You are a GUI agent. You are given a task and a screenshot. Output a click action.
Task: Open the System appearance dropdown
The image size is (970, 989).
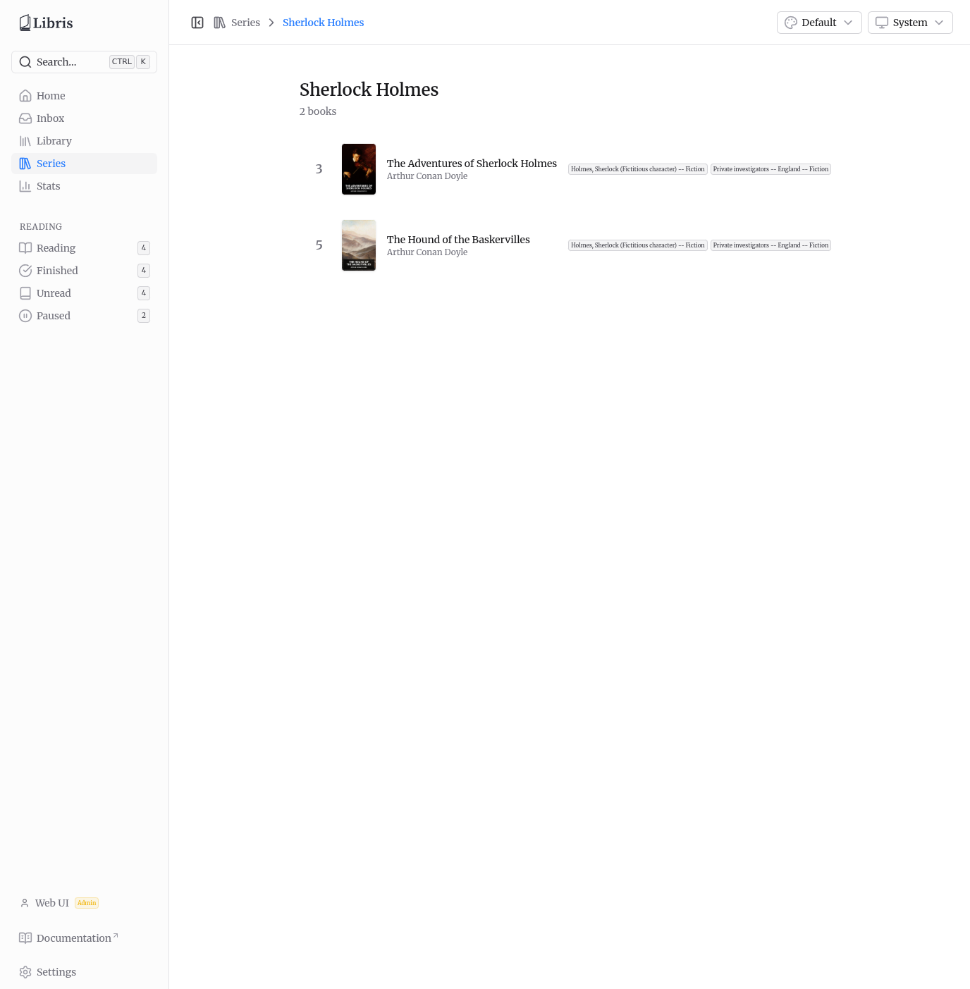[x=910, y=23]
